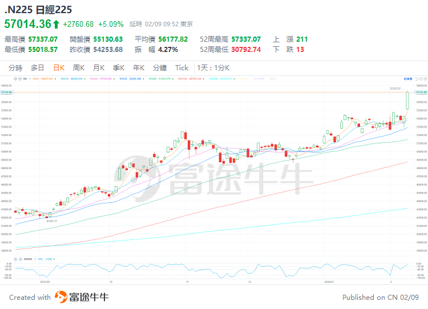Switch to the 分時 intraday tab

pos(16,67)
